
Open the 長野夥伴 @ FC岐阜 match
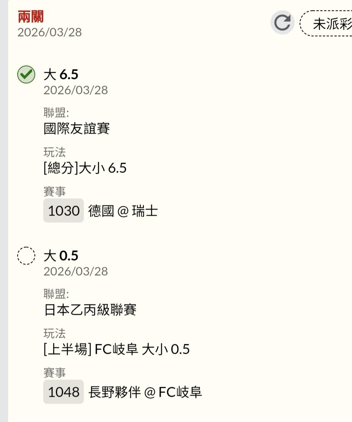pos(145,392)
